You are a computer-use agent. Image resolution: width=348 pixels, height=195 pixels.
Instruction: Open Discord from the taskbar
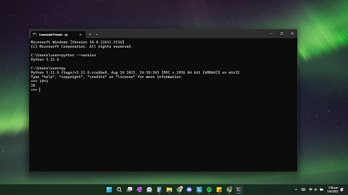(189, 190)
